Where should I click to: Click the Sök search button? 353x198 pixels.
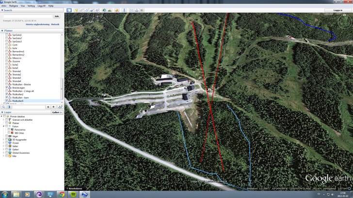[x=56, y=16]
